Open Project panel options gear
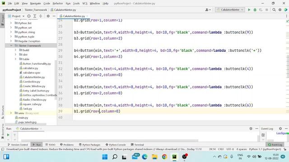Viewport: 289px width, 162px height. pos(48,16)
